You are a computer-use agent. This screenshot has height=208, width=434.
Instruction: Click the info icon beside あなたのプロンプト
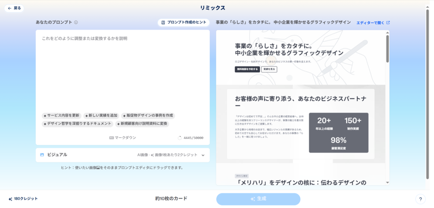click(76, 22)
